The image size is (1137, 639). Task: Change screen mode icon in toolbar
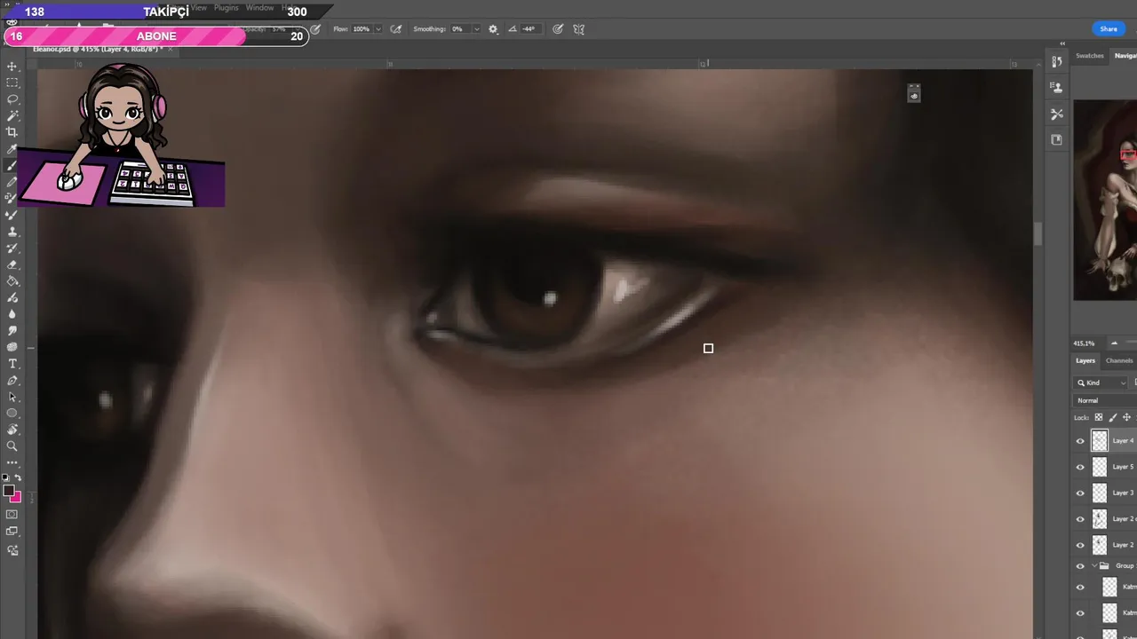pyautogui.click(x=12, y=532)
